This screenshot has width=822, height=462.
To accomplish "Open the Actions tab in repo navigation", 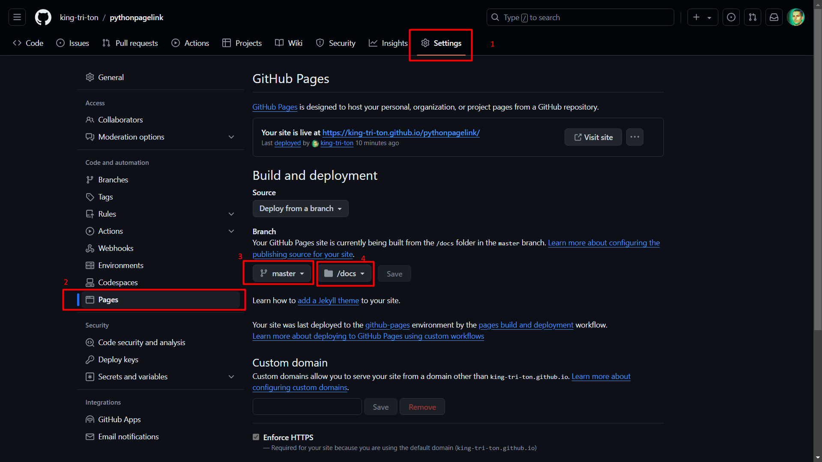I will pos(191,43).
